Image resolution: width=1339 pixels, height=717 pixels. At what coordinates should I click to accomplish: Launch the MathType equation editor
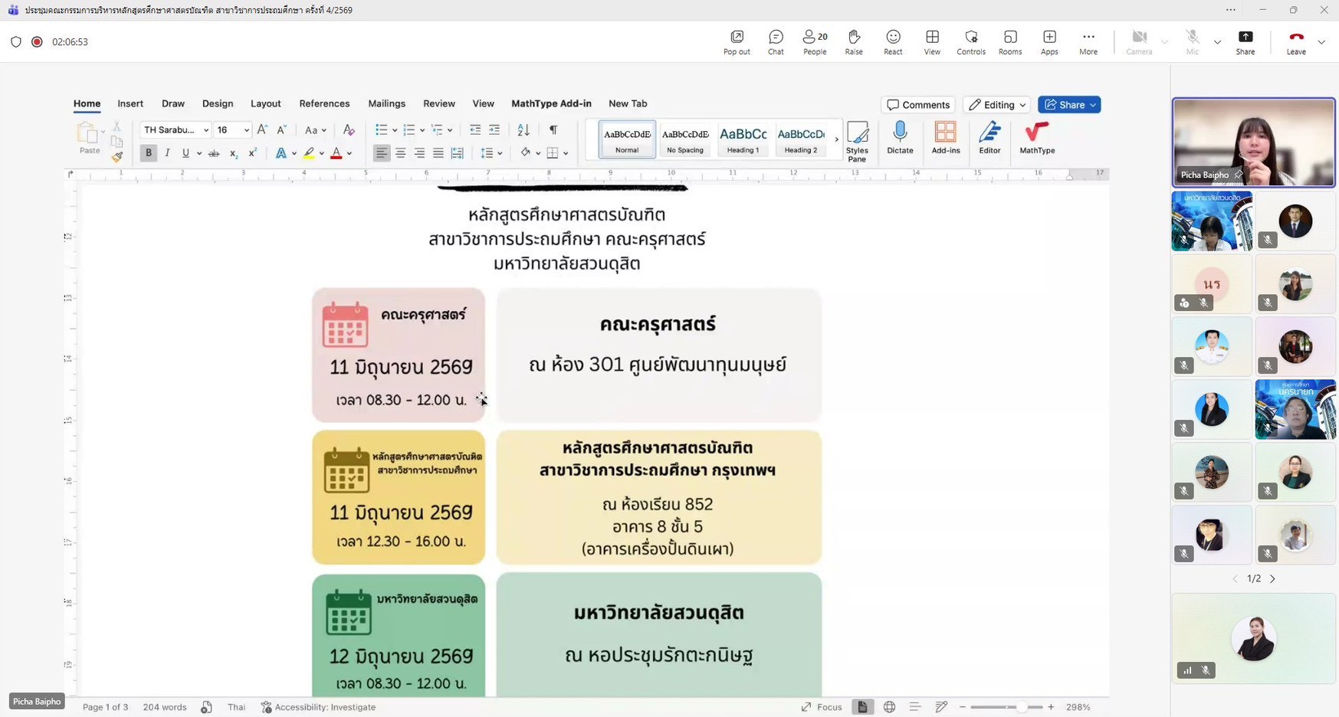point(1037,138)
